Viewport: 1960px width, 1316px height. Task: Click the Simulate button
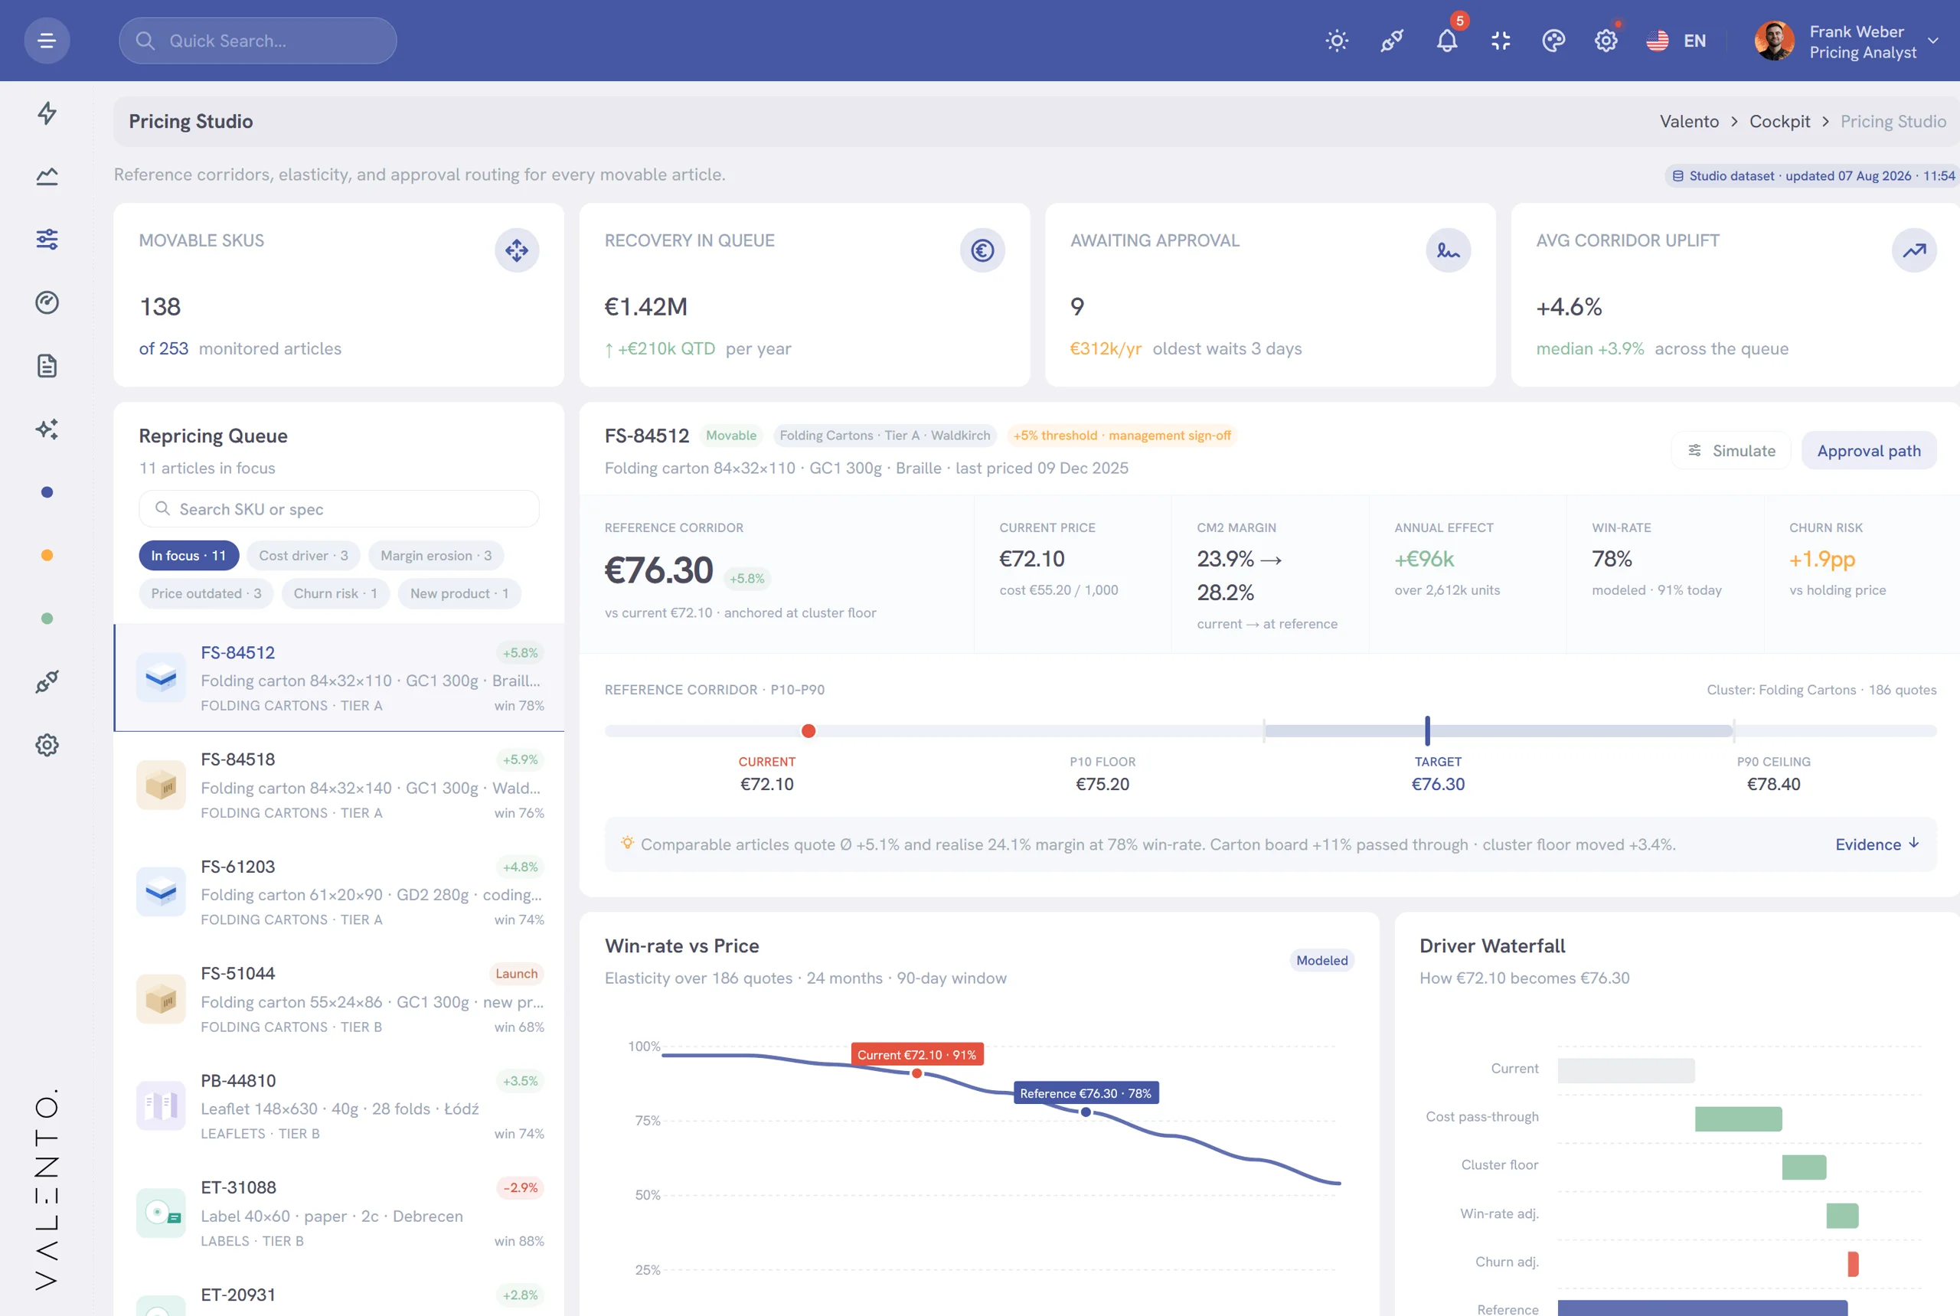click(1731, 451)
